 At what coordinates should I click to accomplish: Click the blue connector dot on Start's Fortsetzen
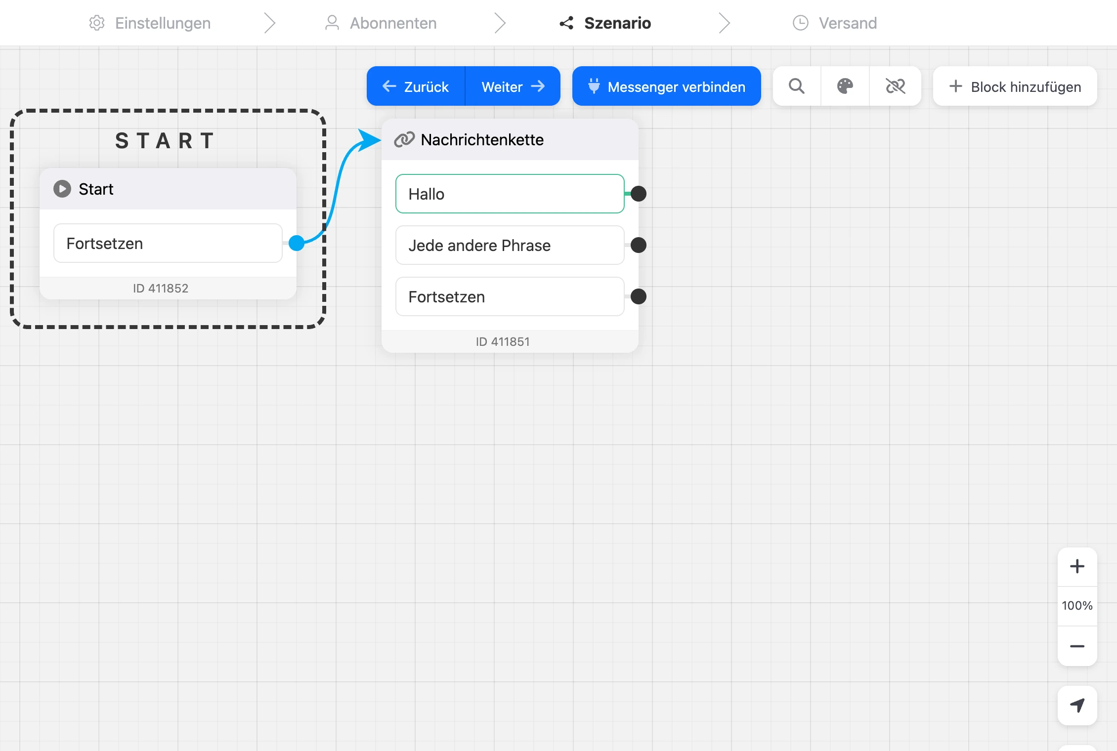point(297,243)
